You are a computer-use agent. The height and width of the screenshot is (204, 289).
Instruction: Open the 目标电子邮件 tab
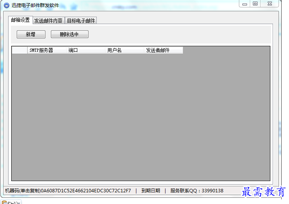[81, 21]
